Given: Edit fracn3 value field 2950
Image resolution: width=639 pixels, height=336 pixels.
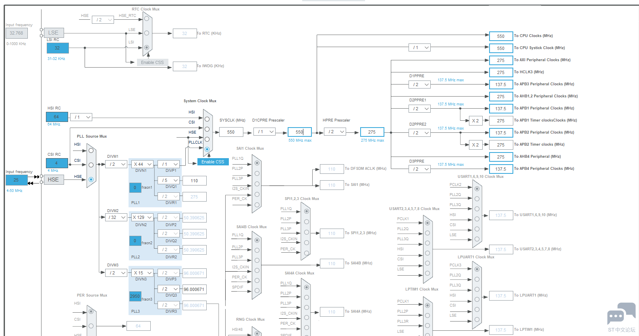Looking at the screenshot, I should [135, 296].
